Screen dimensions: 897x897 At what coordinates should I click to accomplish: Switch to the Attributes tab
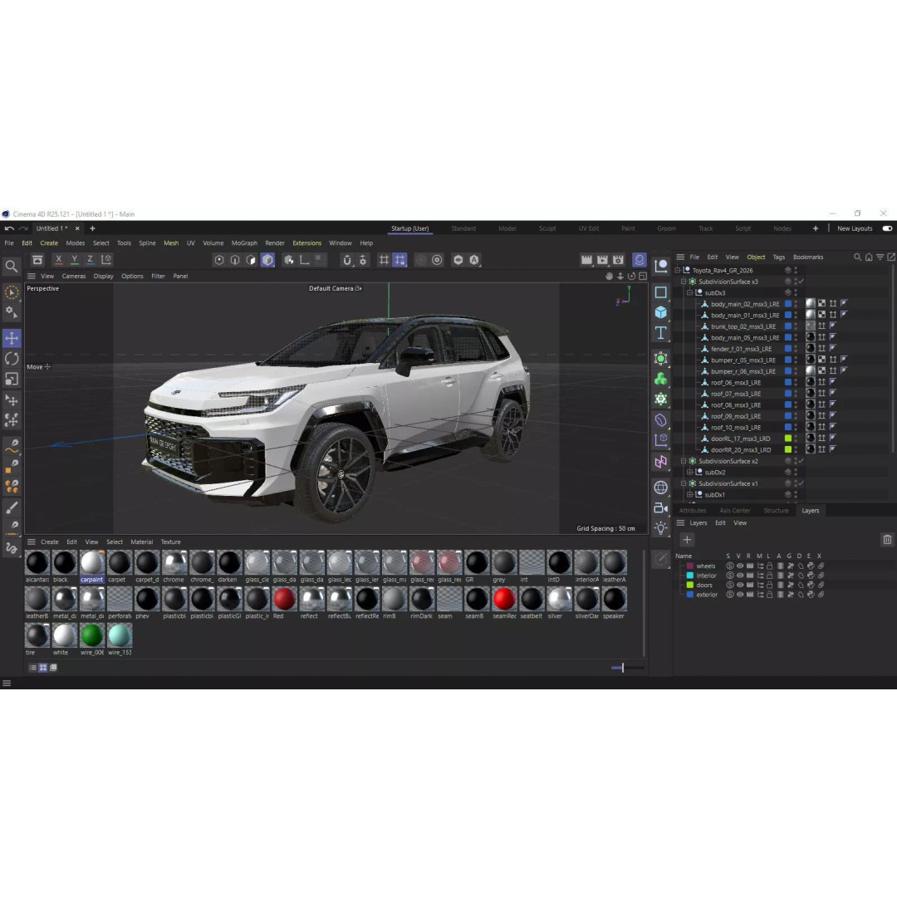(693, 510)
